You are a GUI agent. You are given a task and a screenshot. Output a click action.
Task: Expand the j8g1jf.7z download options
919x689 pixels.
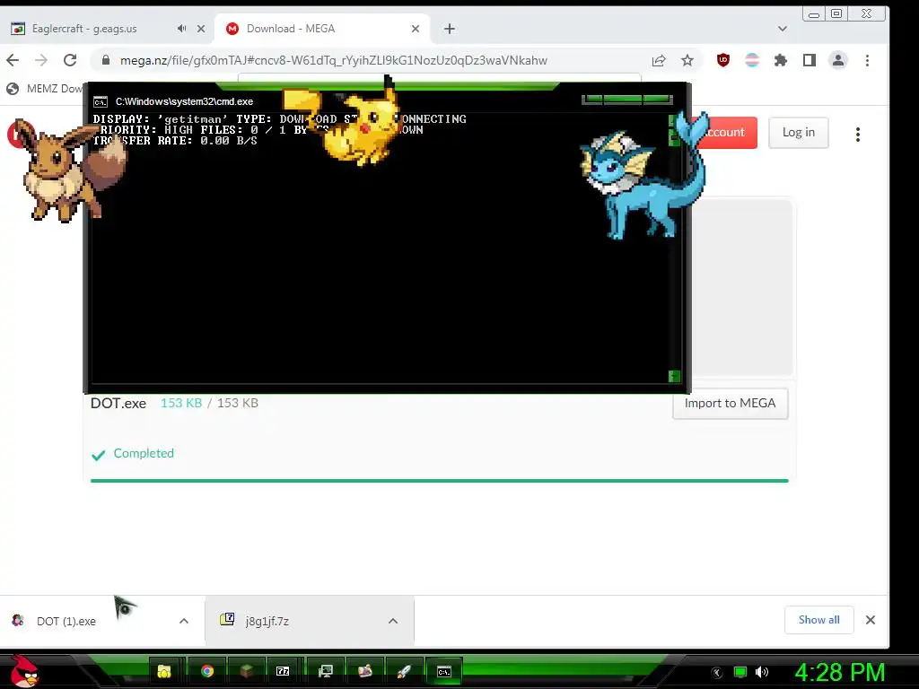393,621
